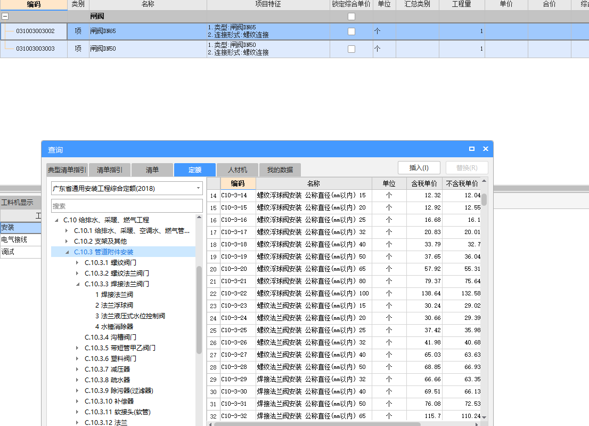Viewport: 589px width, 426px height.
Task: Select tree item 2 法兰浮球阀
Action: 114,306
